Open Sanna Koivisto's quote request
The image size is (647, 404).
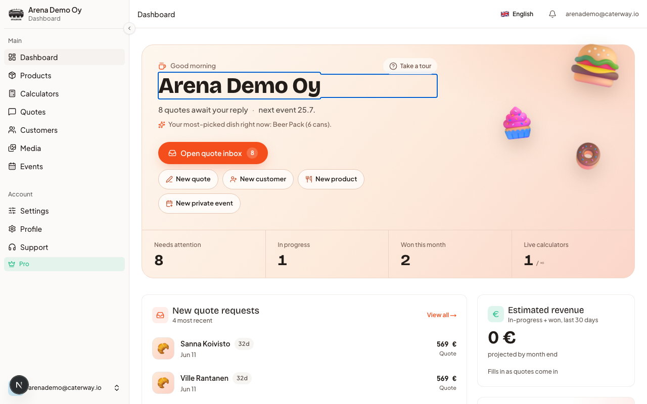click(304, 348)
